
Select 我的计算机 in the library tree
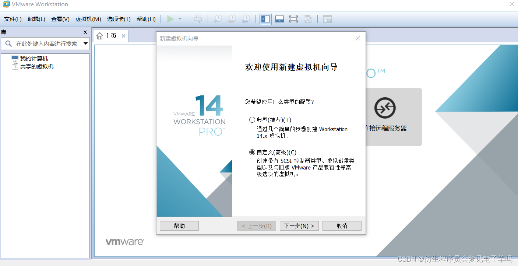(34, 58)
